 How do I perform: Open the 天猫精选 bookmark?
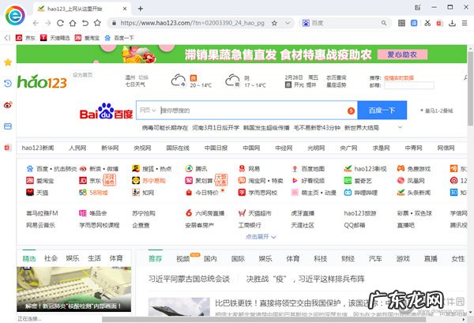click(55, 38)
